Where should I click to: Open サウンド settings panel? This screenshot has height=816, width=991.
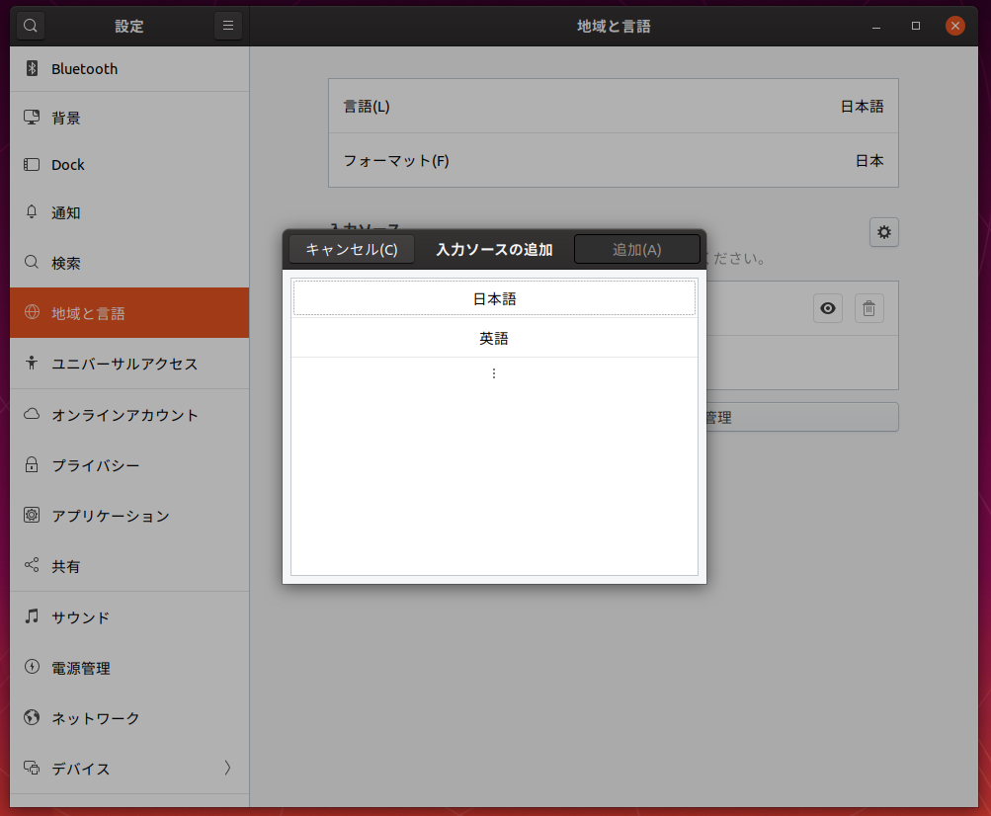[x=129, y=616]
